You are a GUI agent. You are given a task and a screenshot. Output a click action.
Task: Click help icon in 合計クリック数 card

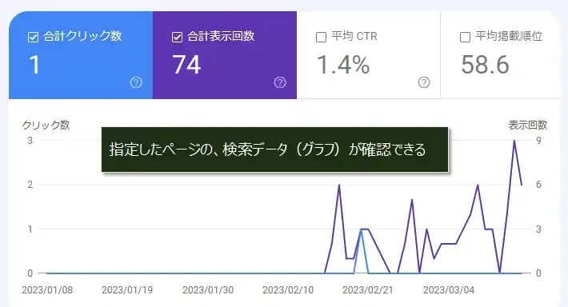[136, 82]
